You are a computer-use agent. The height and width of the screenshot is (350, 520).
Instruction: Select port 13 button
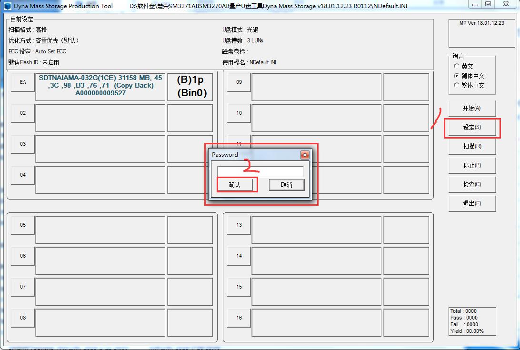tap(239, 225)
